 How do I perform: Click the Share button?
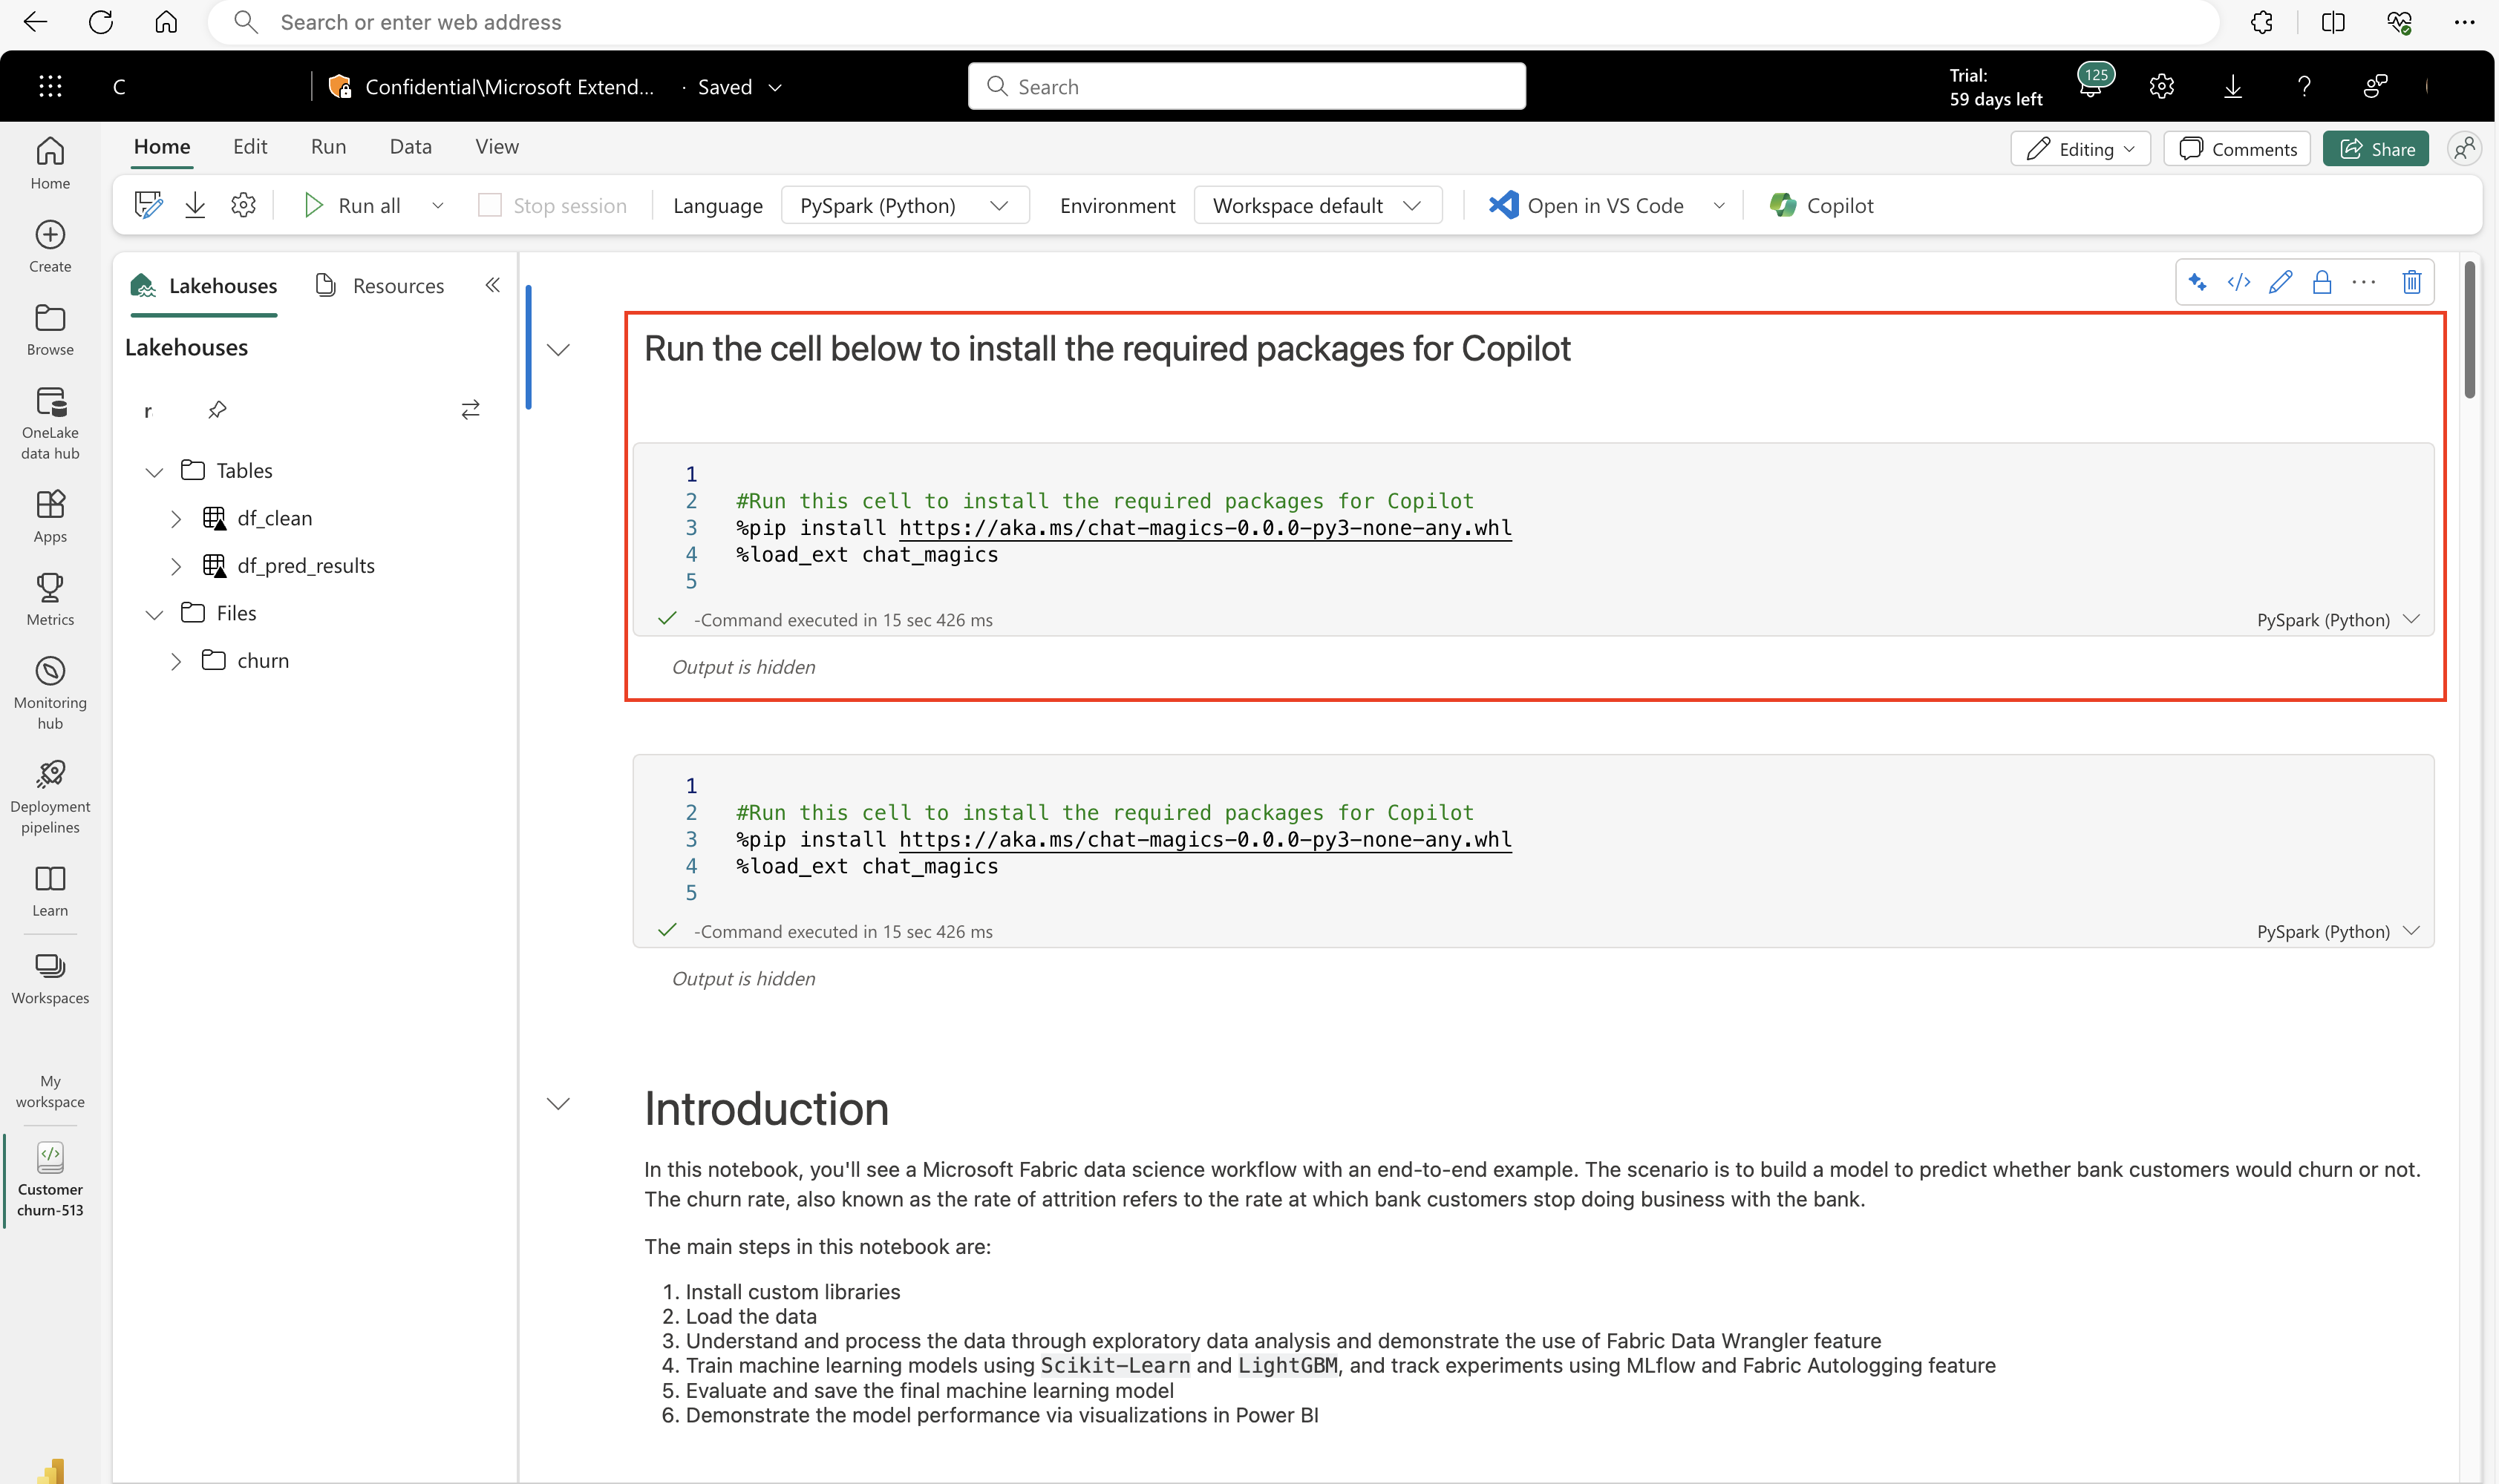coord(2381,148)
